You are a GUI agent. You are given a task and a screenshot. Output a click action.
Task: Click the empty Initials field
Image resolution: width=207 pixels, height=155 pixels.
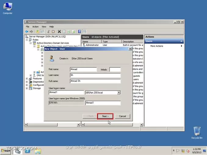tap(115, 69)
